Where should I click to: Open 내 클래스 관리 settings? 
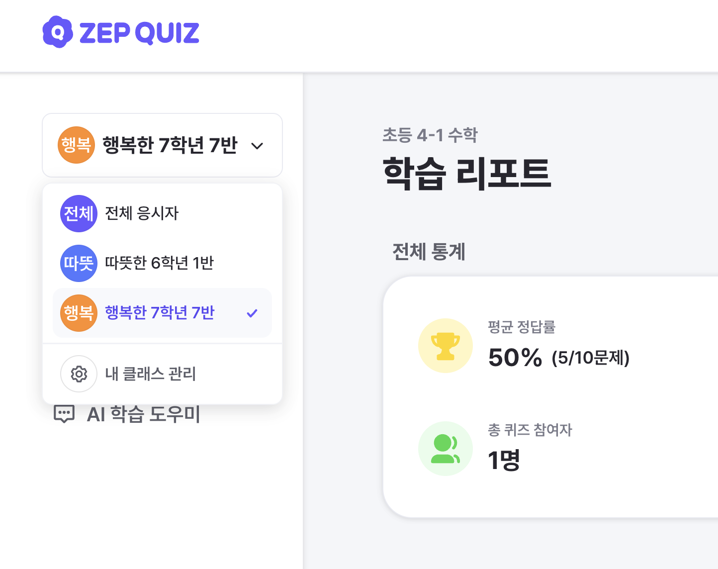[x=162, y=374]
